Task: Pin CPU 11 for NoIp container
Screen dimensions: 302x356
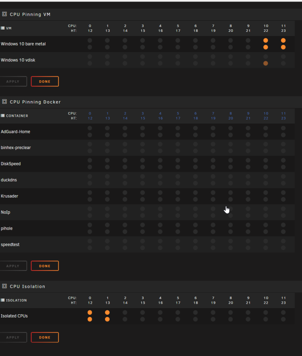Action: 283,209
